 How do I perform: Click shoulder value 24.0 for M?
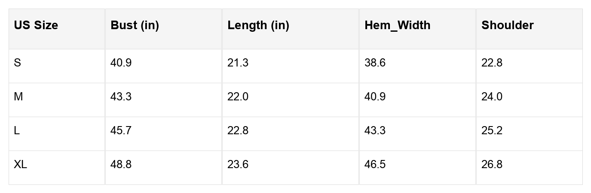pyautogui.click(x=492, y=97)
